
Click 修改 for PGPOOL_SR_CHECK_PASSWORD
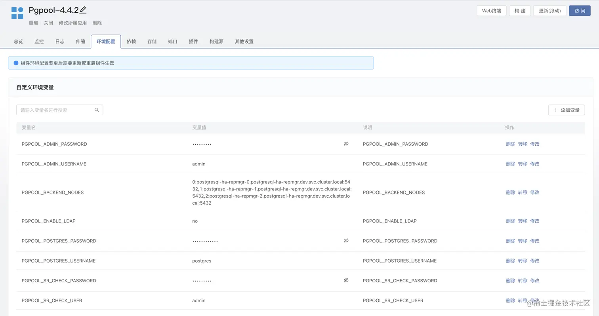(x=535, y=280)
